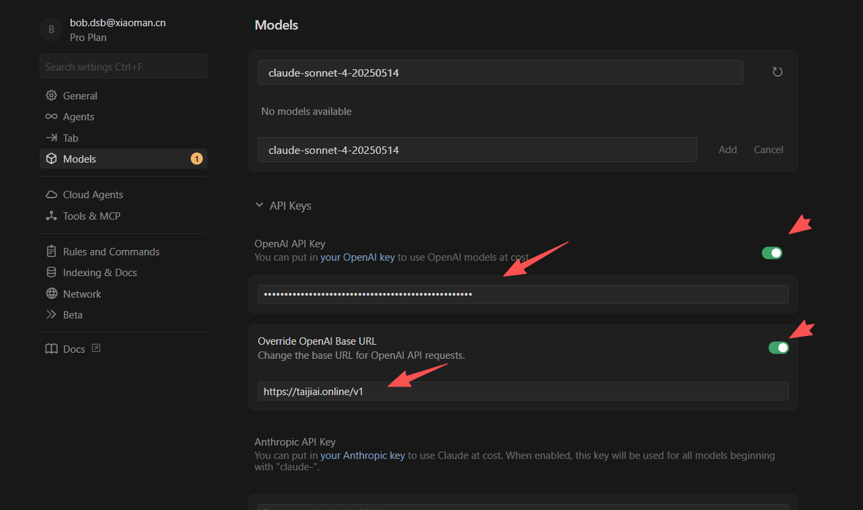Click the Beta double-chevron icon
Viewport: 863px width, 510px height.
point(51,314)
